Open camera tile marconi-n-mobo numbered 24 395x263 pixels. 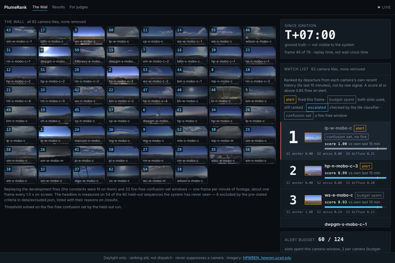coord(89,135)
